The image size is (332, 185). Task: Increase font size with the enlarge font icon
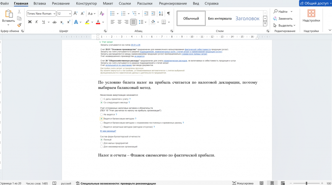76,13
